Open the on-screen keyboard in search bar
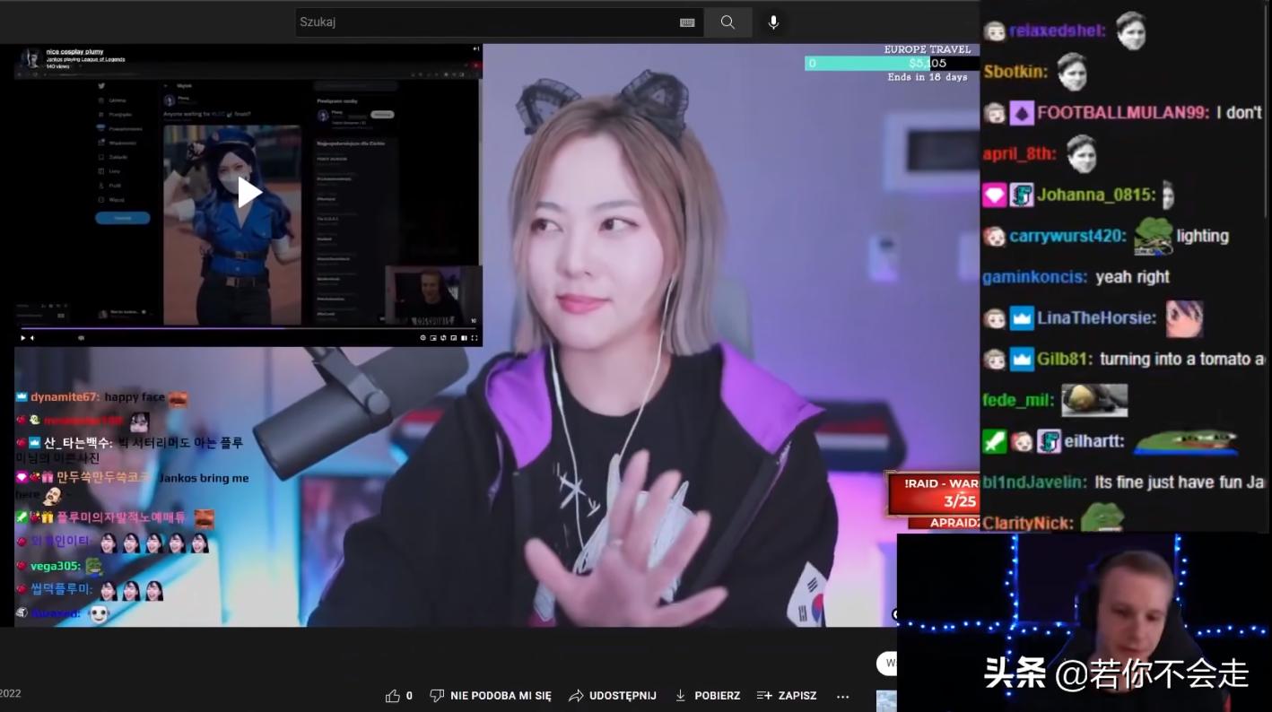Image resolution: width=1272 pixels, height=712 pixels. (x=687, y=22)
